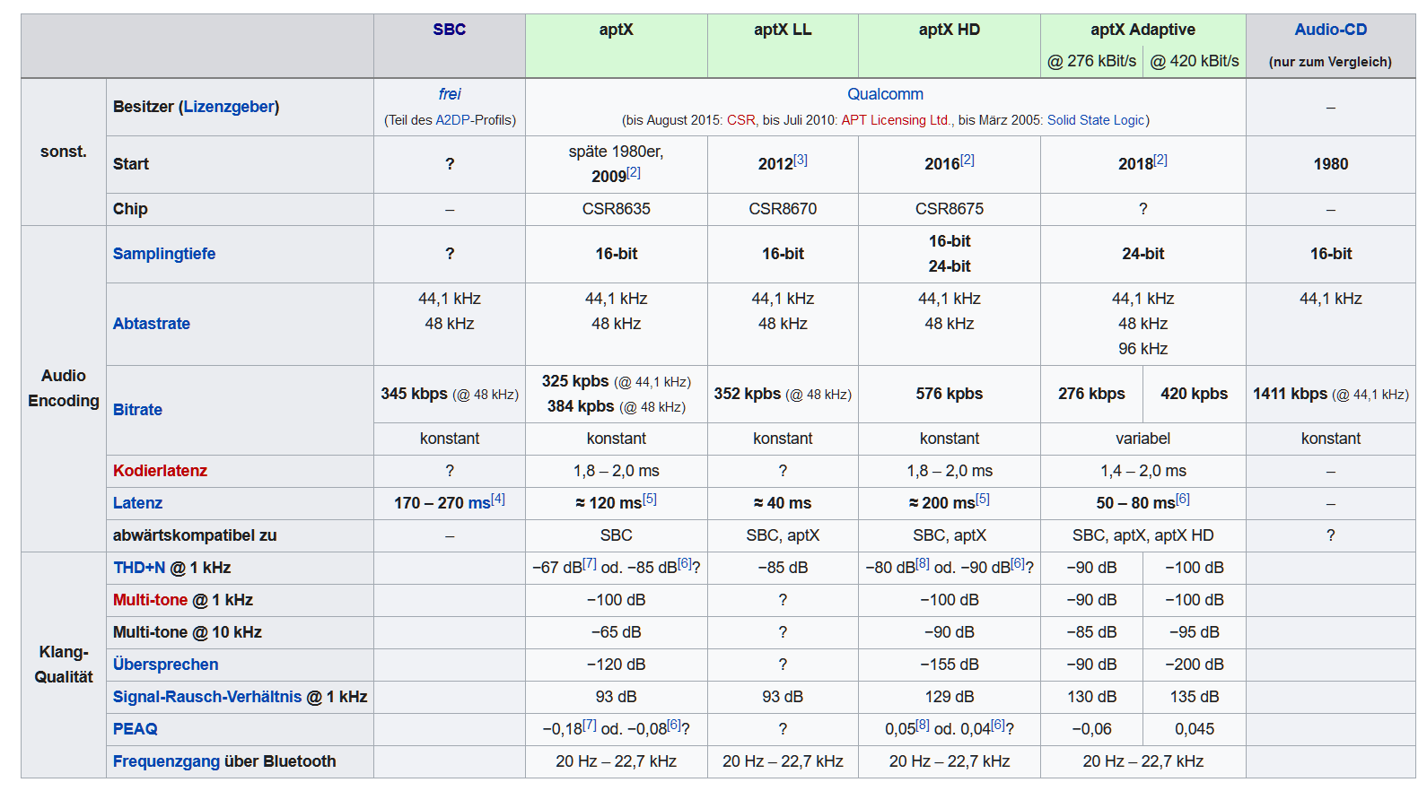Screen dimensions: 1427x791
Task: Click the '1411 kbps' Audio-CD bitrate cell
Action: point(1331,394)
